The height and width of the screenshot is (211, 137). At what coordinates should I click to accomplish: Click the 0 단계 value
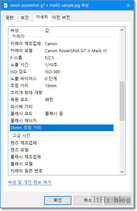coord(51,79)
